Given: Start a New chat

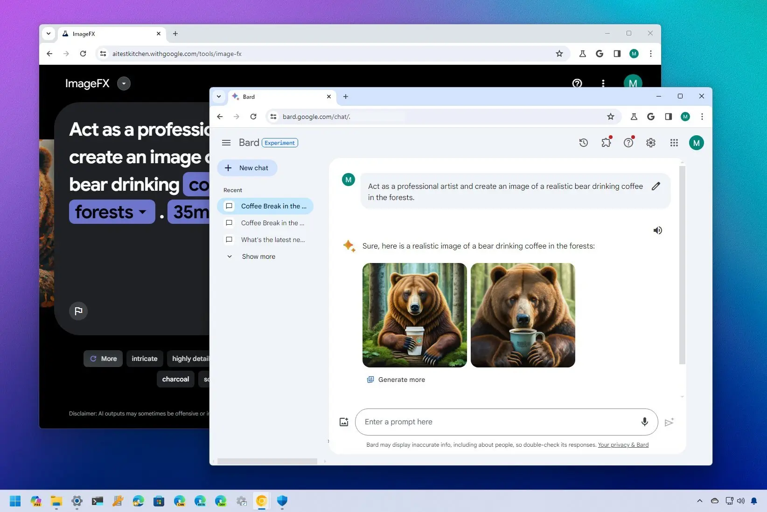Looking at the screenshot, I should pos(247,168).
